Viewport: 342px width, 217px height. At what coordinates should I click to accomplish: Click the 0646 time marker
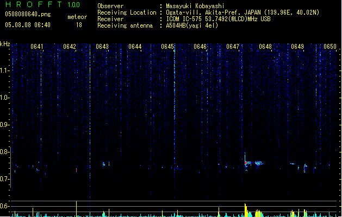[200, 47]
